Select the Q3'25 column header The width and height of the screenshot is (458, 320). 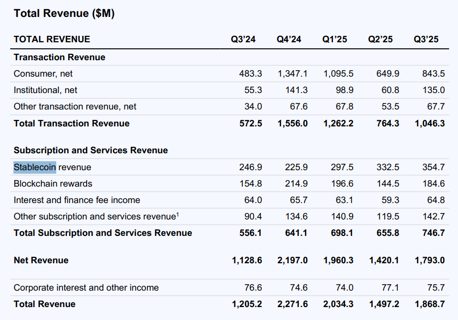426,39
